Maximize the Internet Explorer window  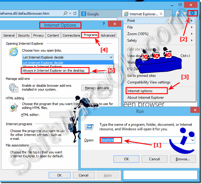point(180,5)
